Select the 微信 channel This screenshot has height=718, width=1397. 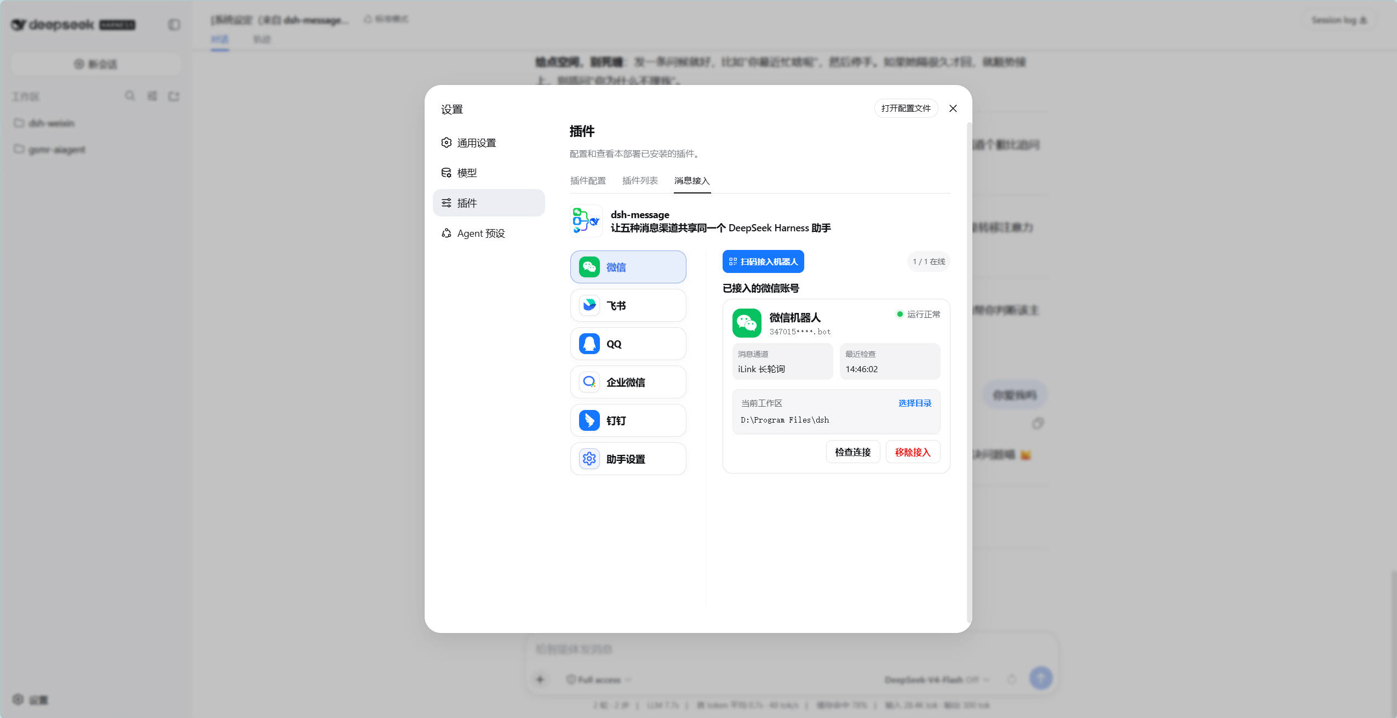pyautogui.click(x=628, y=267)
